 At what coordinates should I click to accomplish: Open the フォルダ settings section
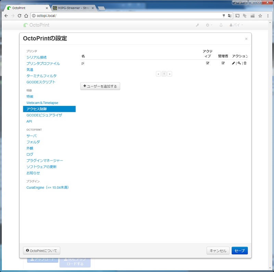(33, 142)
